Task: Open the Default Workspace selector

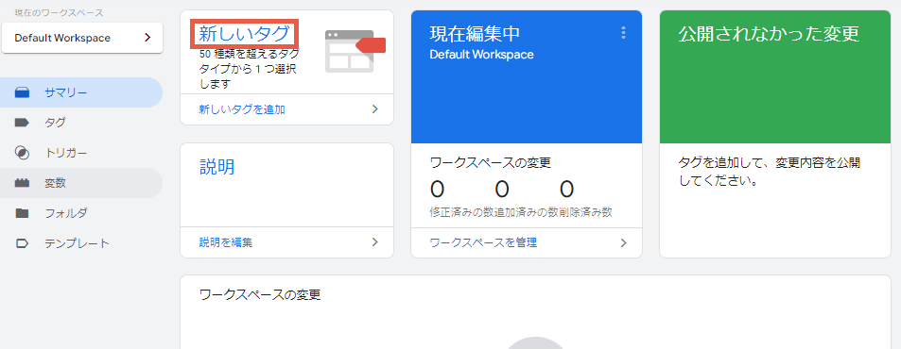Action: coord(82,38)
